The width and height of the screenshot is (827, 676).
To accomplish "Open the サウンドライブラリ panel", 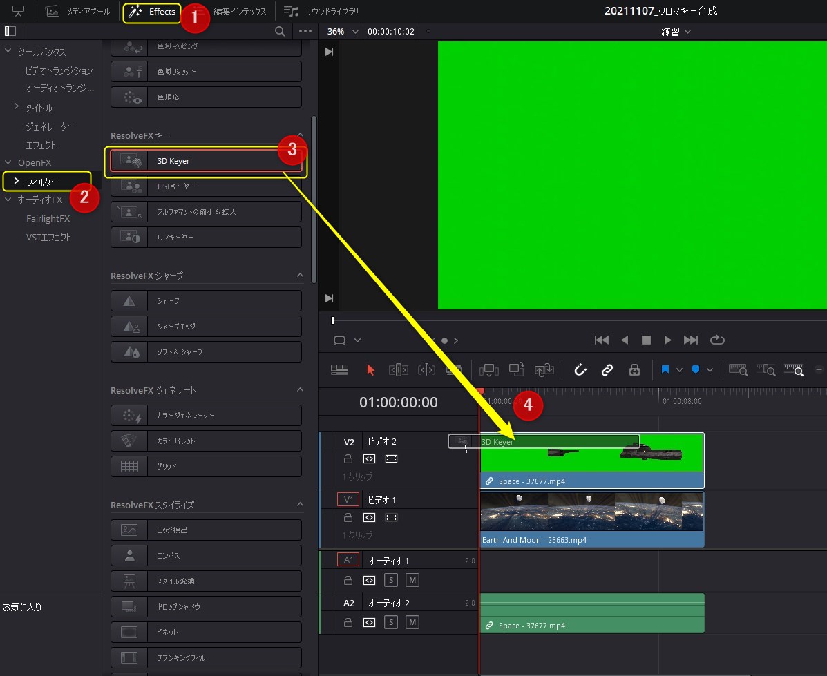I will [x=321, y=12].
